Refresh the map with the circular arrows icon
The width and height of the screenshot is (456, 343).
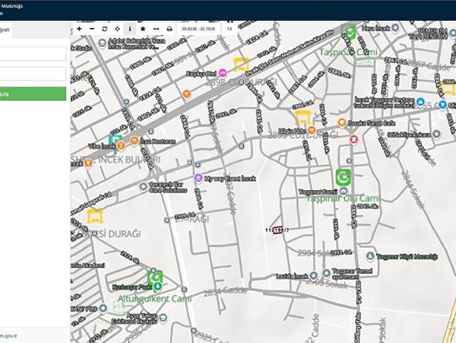point(105,29)
